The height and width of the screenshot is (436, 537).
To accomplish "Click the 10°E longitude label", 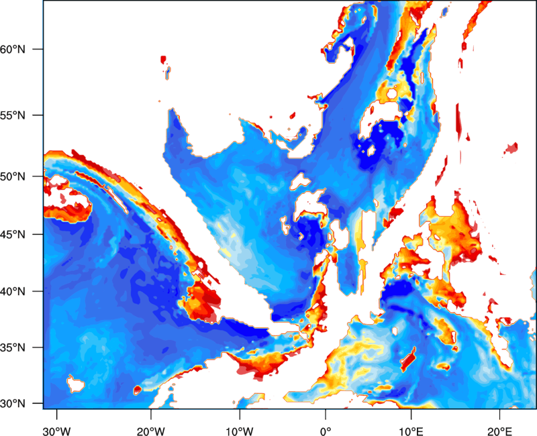I will click(x=411, y=431).
